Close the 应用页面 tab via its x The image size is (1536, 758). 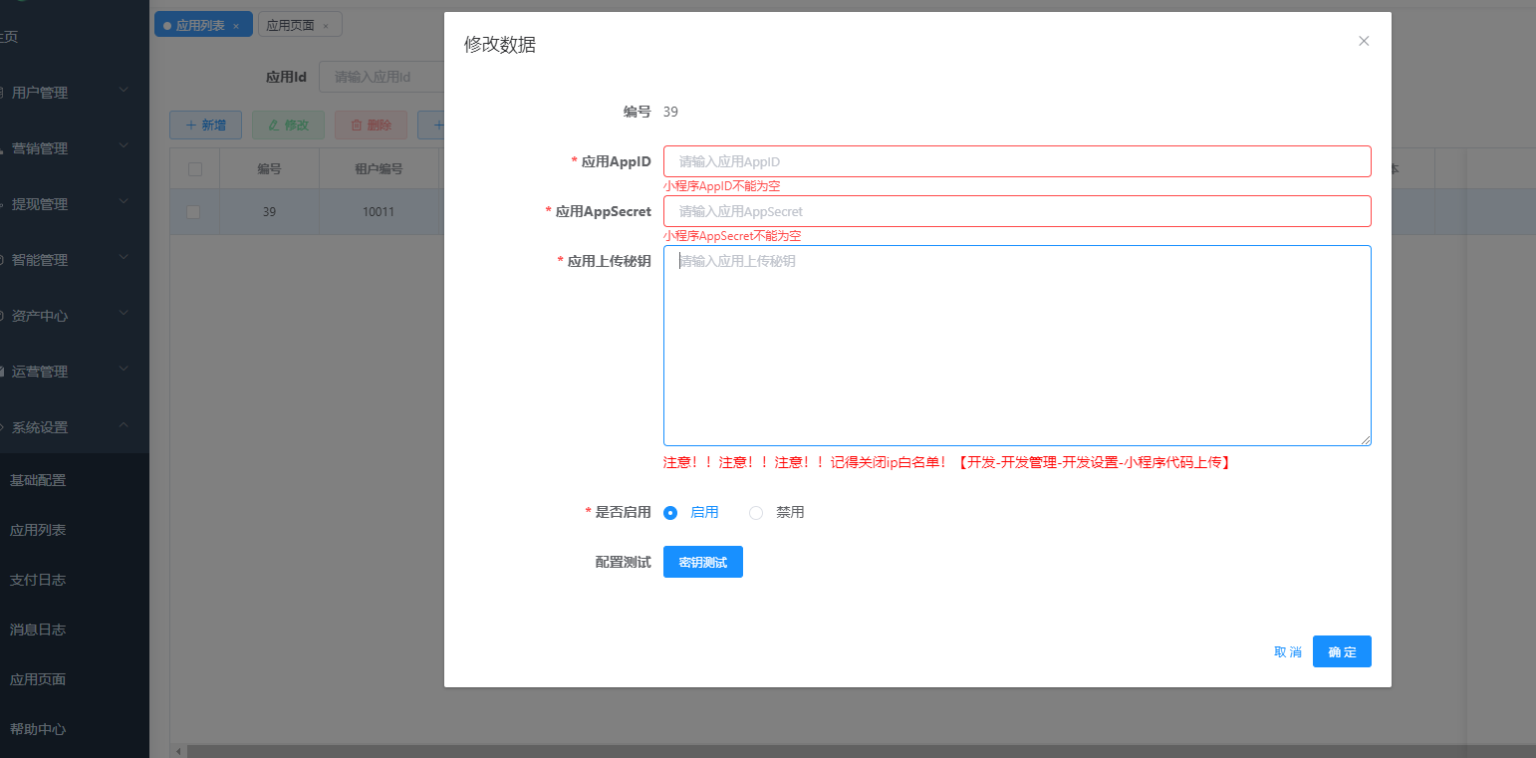326,26
